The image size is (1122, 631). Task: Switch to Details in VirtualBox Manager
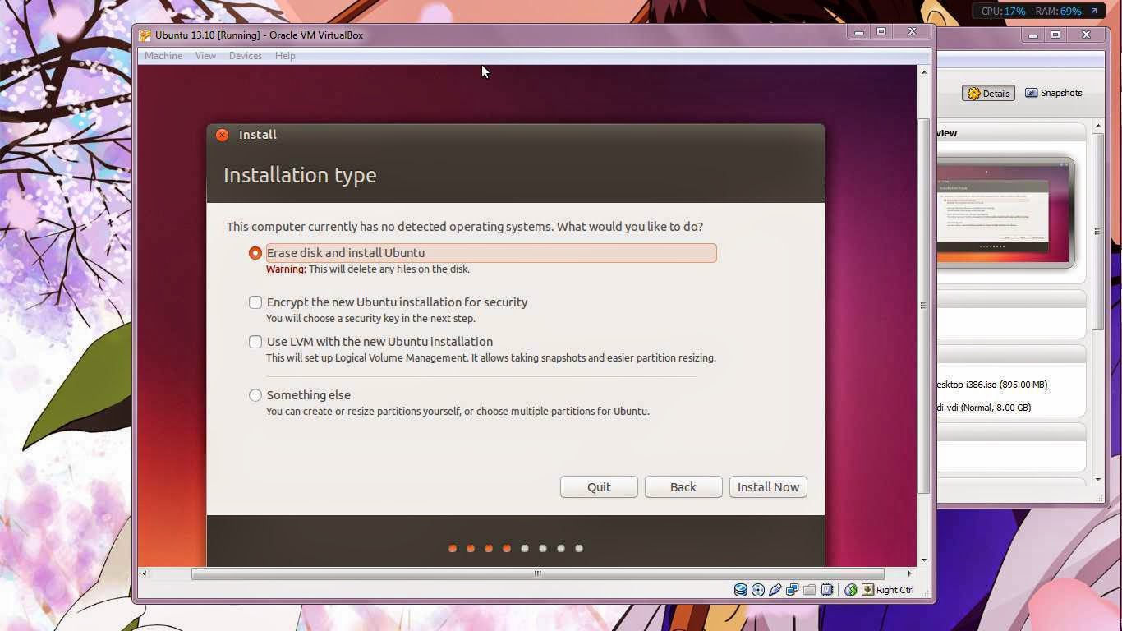point(988,93)
